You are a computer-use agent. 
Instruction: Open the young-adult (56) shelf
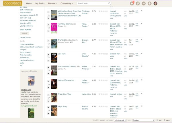point(26,26)
